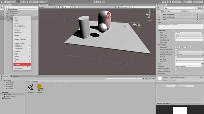Image resolution: width=204 pixels, height=114 pixels.
Task: Pick font with the Arial object picker
Action: [x=202, y=33]
